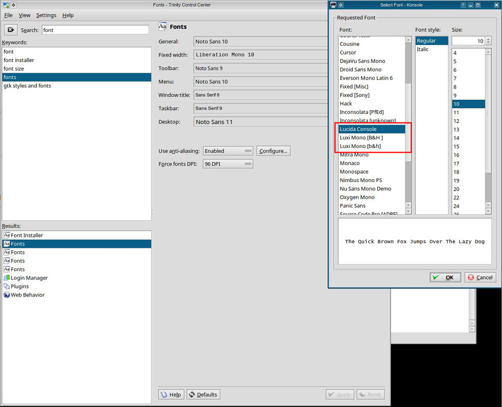Click the Control Center window menu icon
502x407 pixels.
click(x=6, y=5)
